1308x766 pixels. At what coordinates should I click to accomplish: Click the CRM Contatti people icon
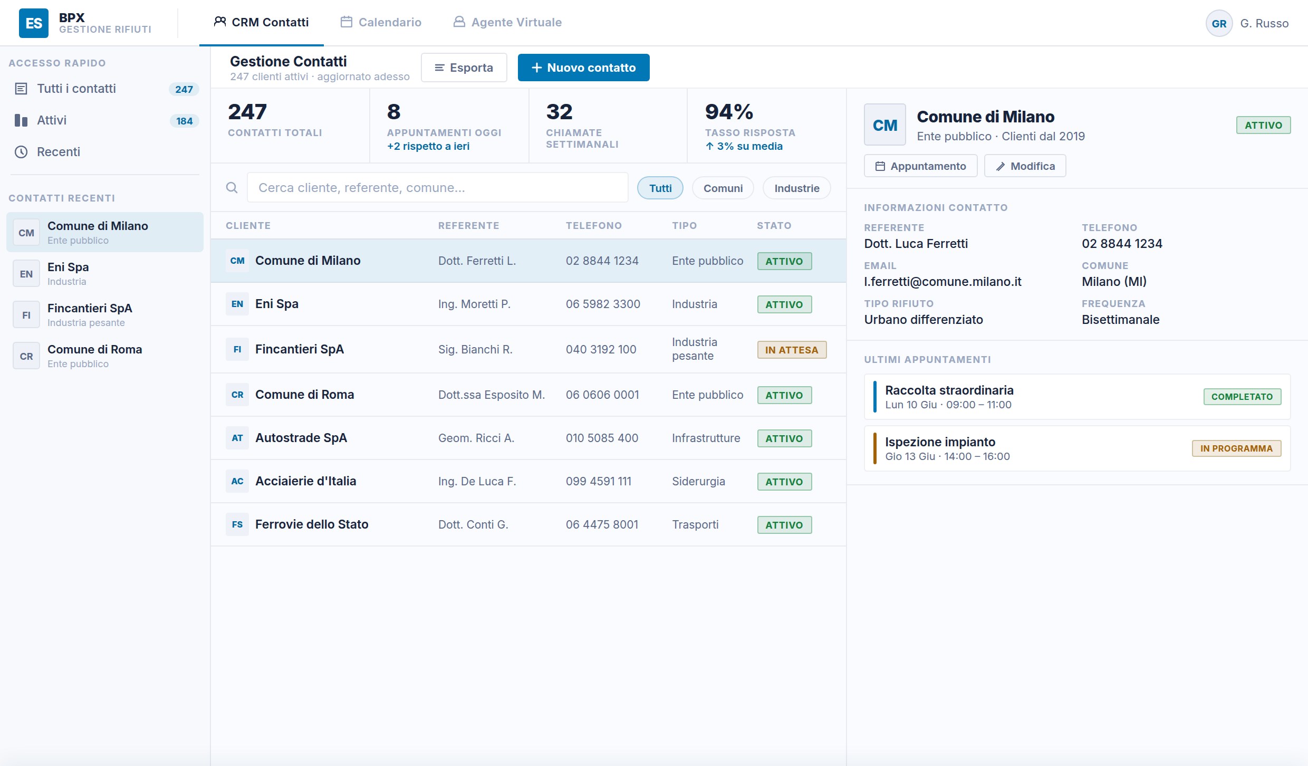[x=220, y=22]
